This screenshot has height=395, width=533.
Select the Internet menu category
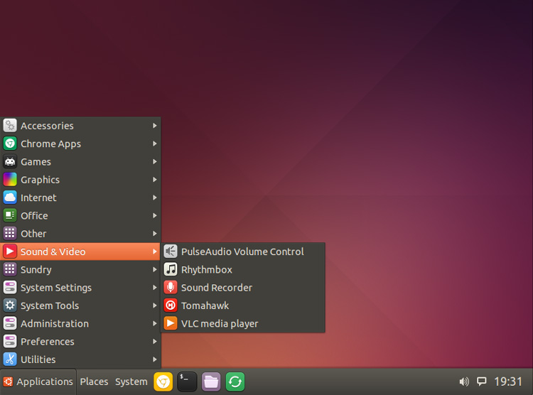point(38,197)
